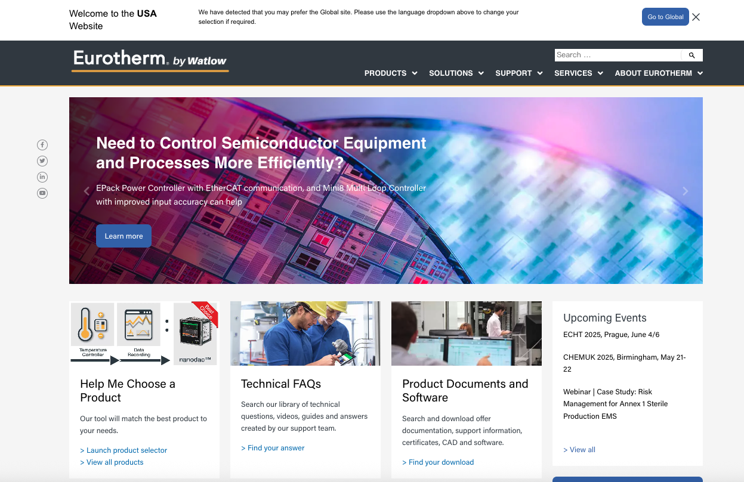
Task: Click Product Documents and Software heading
Action: 465,391
